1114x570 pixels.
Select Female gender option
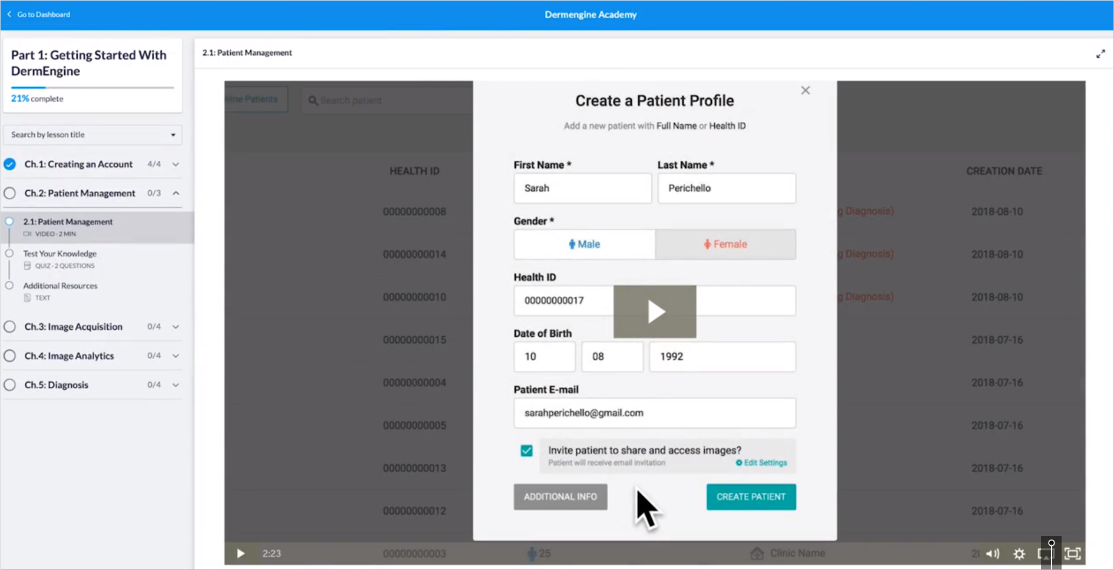[x=725, y=244]
